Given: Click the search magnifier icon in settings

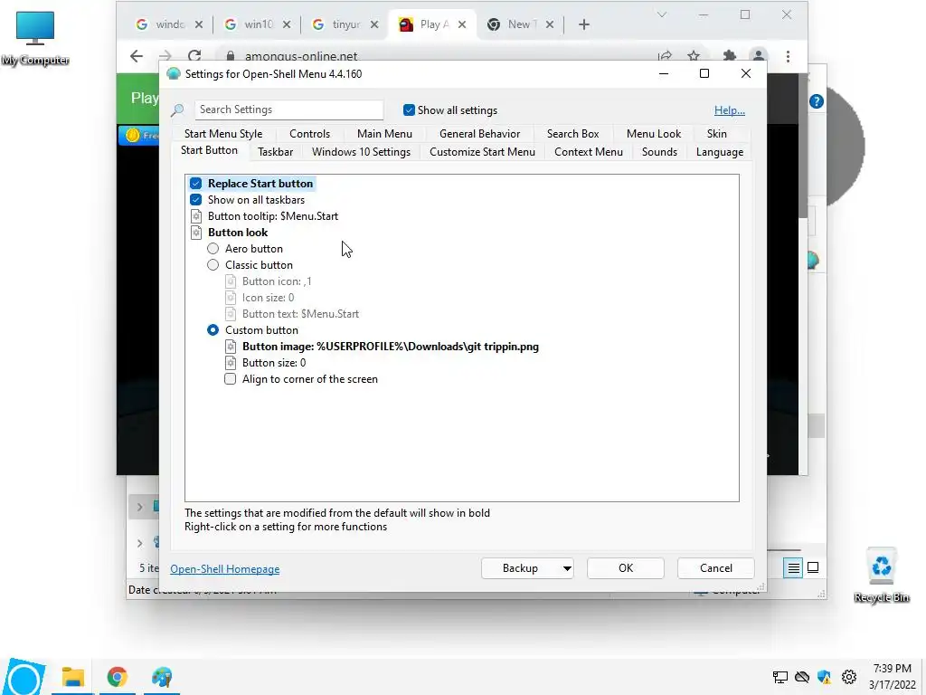Looking at the screenshot, I should tap(177, 109).
